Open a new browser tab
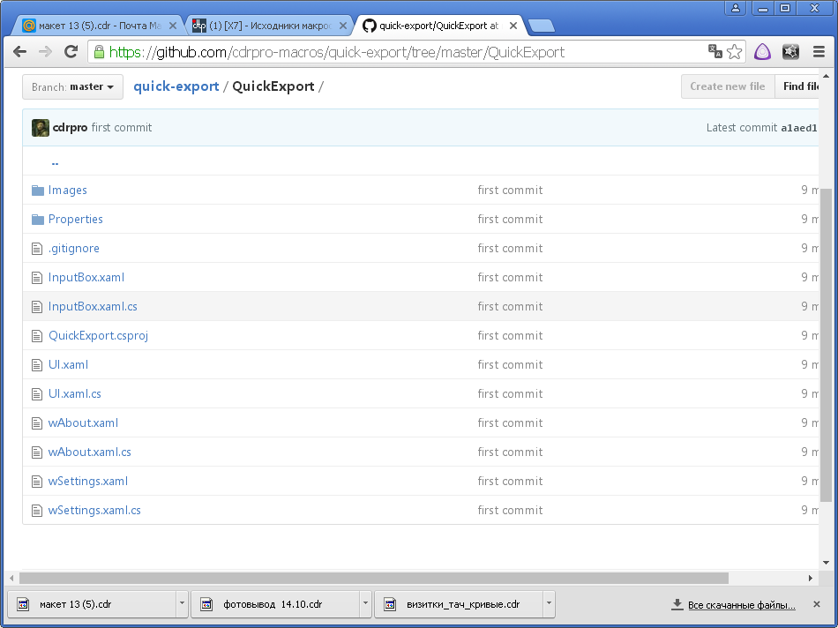 pyautogui.click(x=542, y=26)
